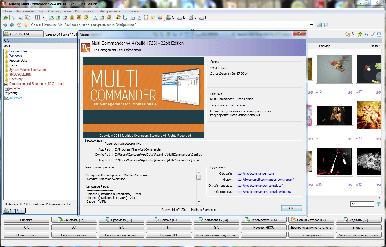Click the Удалить (F8) button
Viewport: 386px width, 247px height.
pos(359,220)
